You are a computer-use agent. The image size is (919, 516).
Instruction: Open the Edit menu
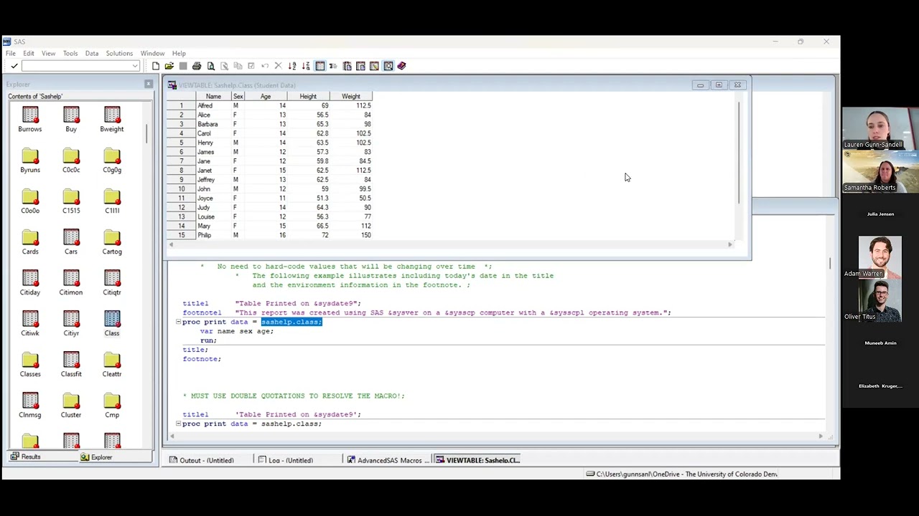[x=29, y=53]
